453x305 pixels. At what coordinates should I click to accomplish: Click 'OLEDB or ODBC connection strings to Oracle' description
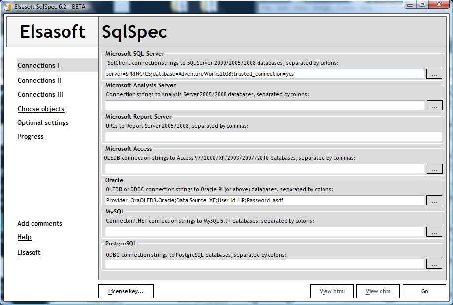[219, 189]
